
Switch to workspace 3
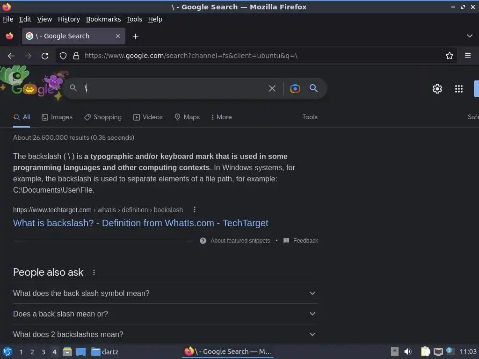(44, 352)
